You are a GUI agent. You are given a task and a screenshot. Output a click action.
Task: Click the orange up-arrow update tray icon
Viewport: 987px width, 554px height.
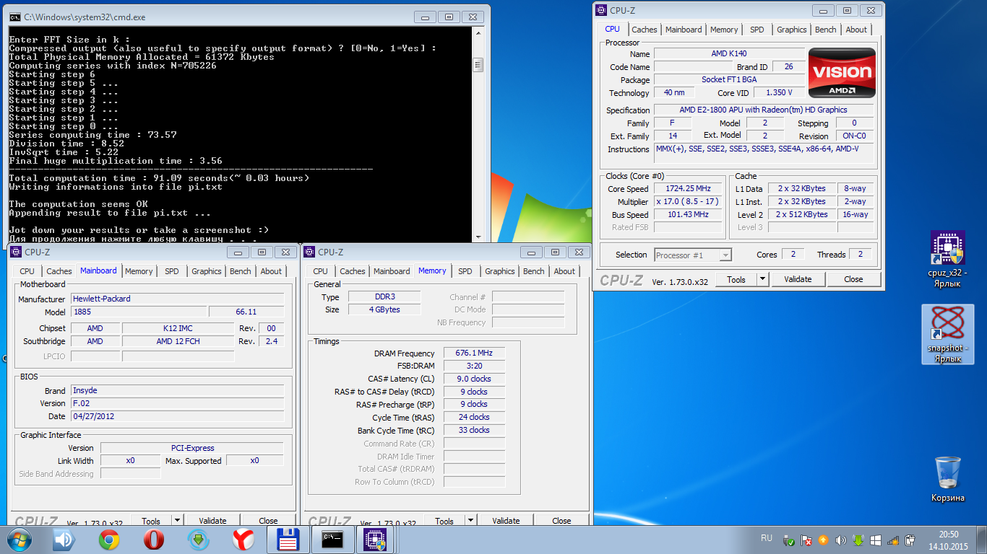pos(823,540)
